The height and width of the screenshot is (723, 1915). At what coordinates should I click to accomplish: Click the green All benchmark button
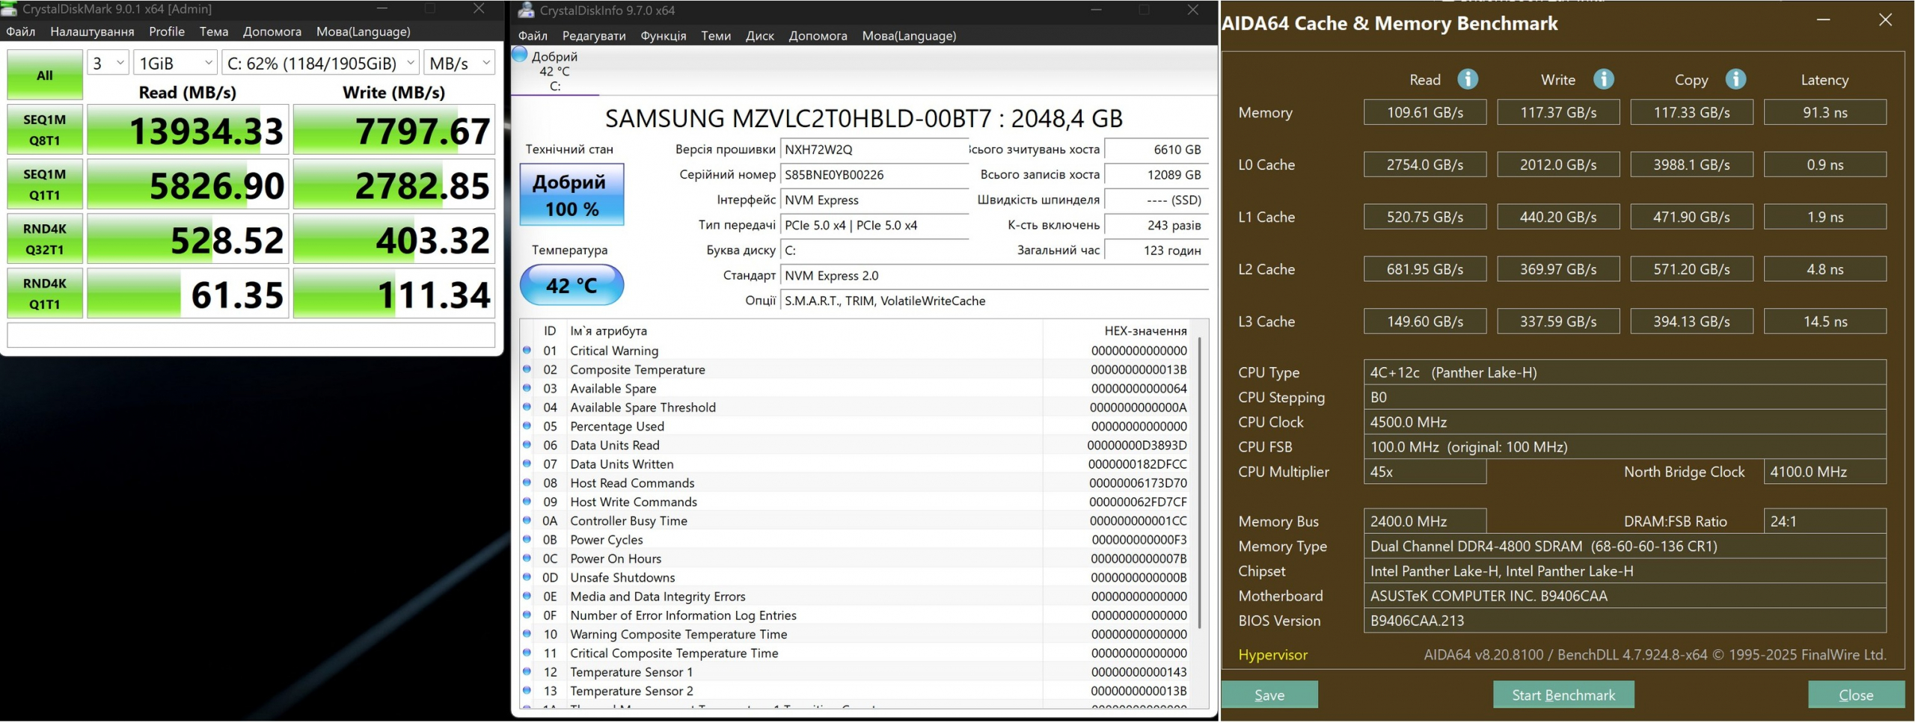pos(45,75)
